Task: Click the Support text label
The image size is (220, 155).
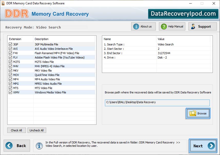Action: tap(204, 26)
